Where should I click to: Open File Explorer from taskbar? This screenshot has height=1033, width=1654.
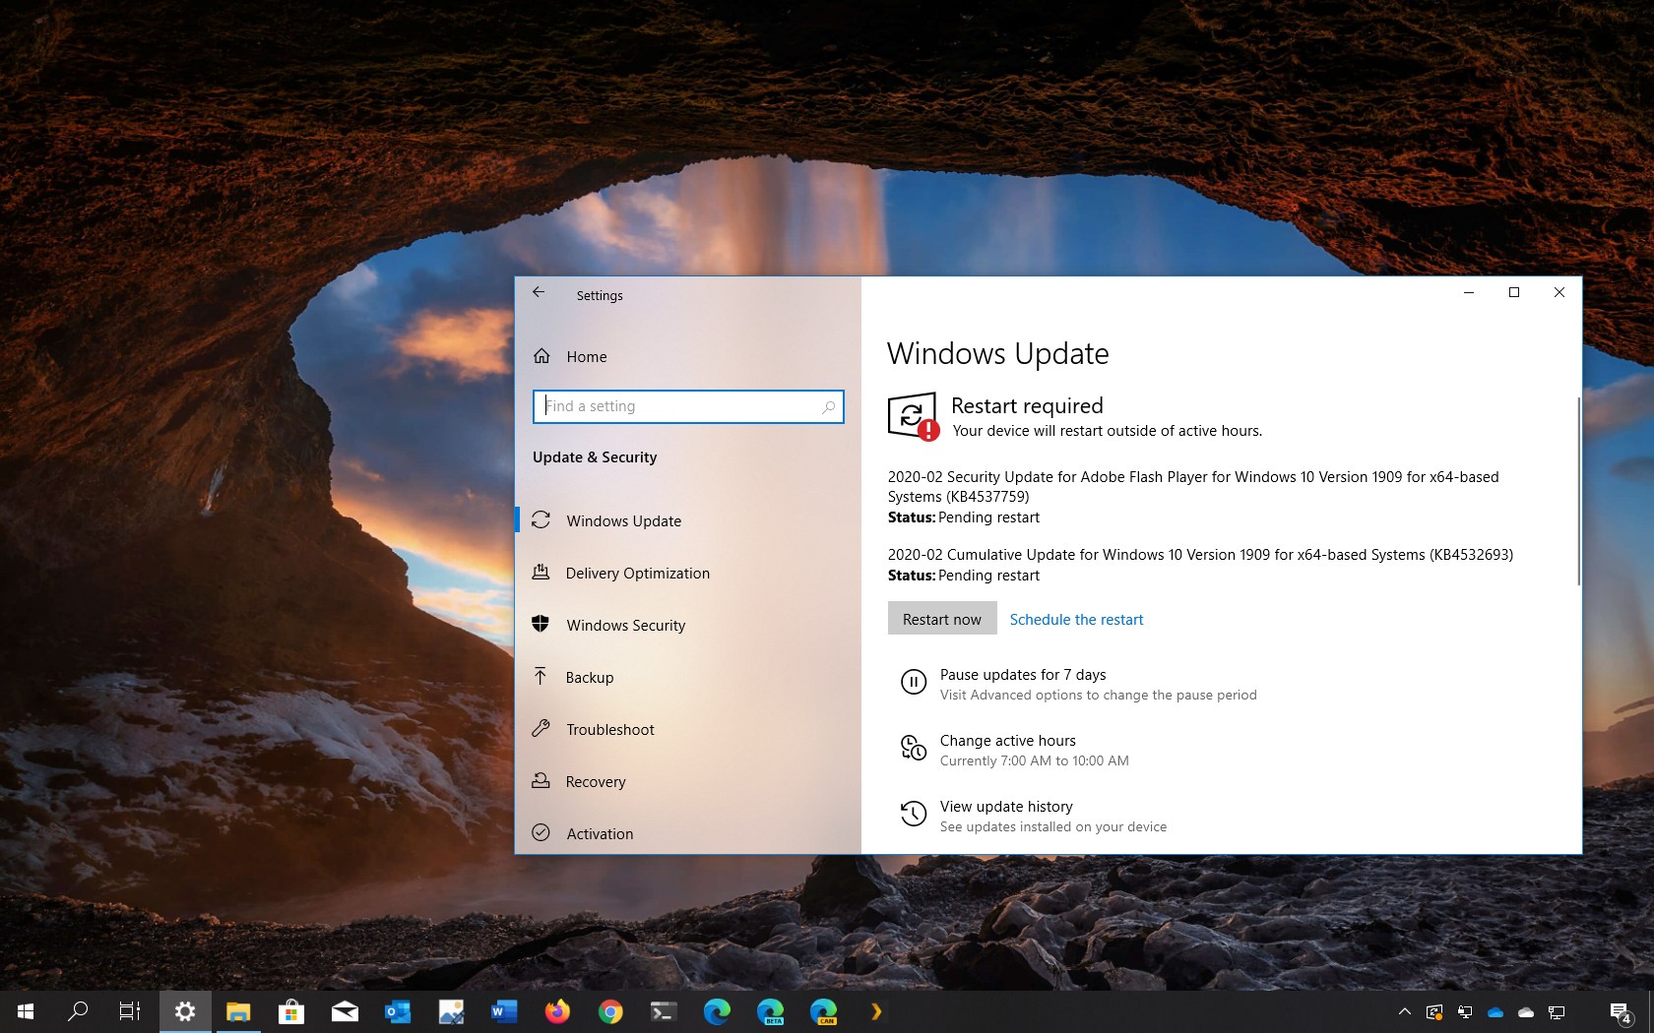238,1011
